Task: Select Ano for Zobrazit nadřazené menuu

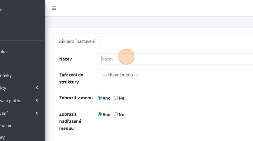Action: pyautogui.click(x=99, y=114)
